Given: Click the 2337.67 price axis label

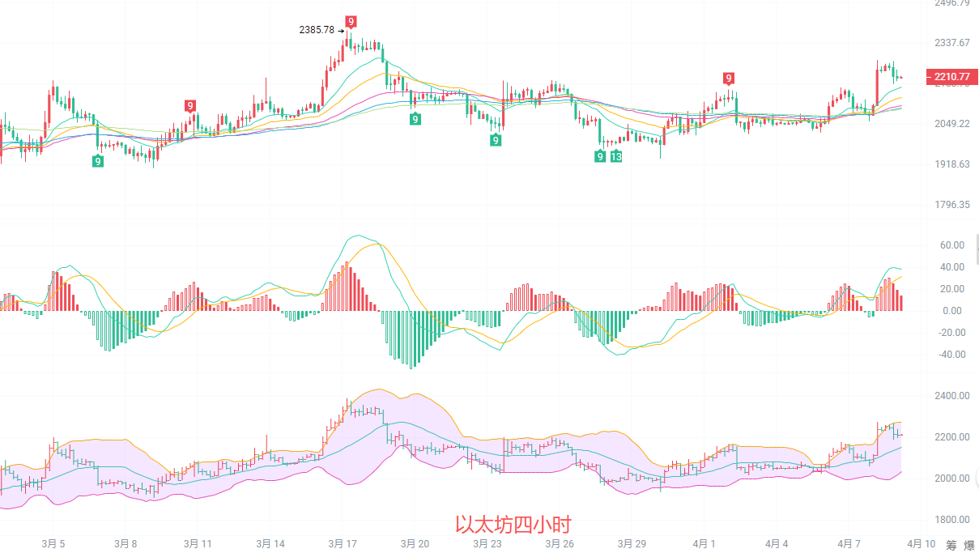Looking at the screenshot, I should click(951, 43).
